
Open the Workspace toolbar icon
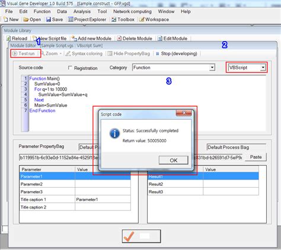point(142,20)
